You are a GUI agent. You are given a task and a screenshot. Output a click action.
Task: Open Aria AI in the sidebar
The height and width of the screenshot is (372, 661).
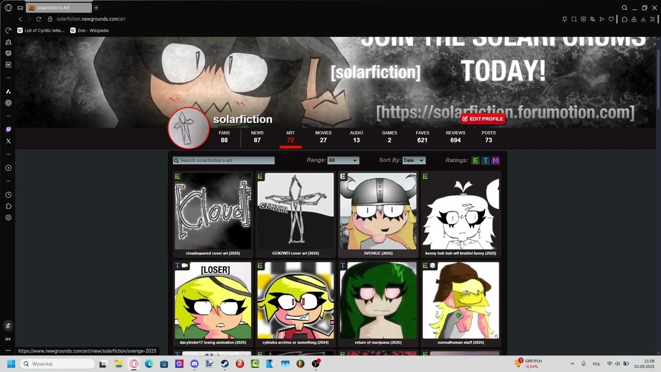tap(8, 91)
